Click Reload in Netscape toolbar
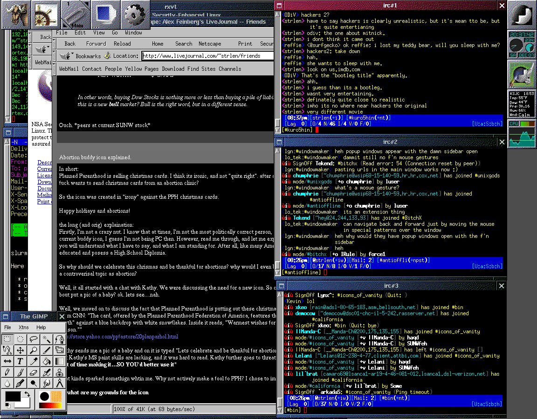Image resolution: width=537 pixels, height=419 pixels. coord(122,44)
